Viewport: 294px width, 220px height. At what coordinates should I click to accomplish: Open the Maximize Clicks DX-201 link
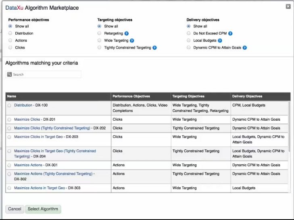(x=27, y=119)
